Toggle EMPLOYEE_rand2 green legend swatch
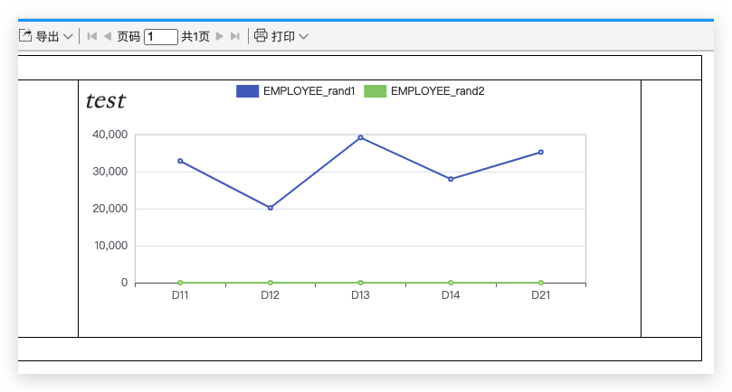The image size is (732, 392). [x=375, y=91]
